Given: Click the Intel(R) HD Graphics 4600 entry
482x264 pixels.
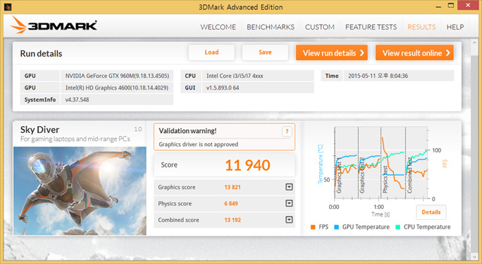Looking at the screenshot, I should 117,88.
